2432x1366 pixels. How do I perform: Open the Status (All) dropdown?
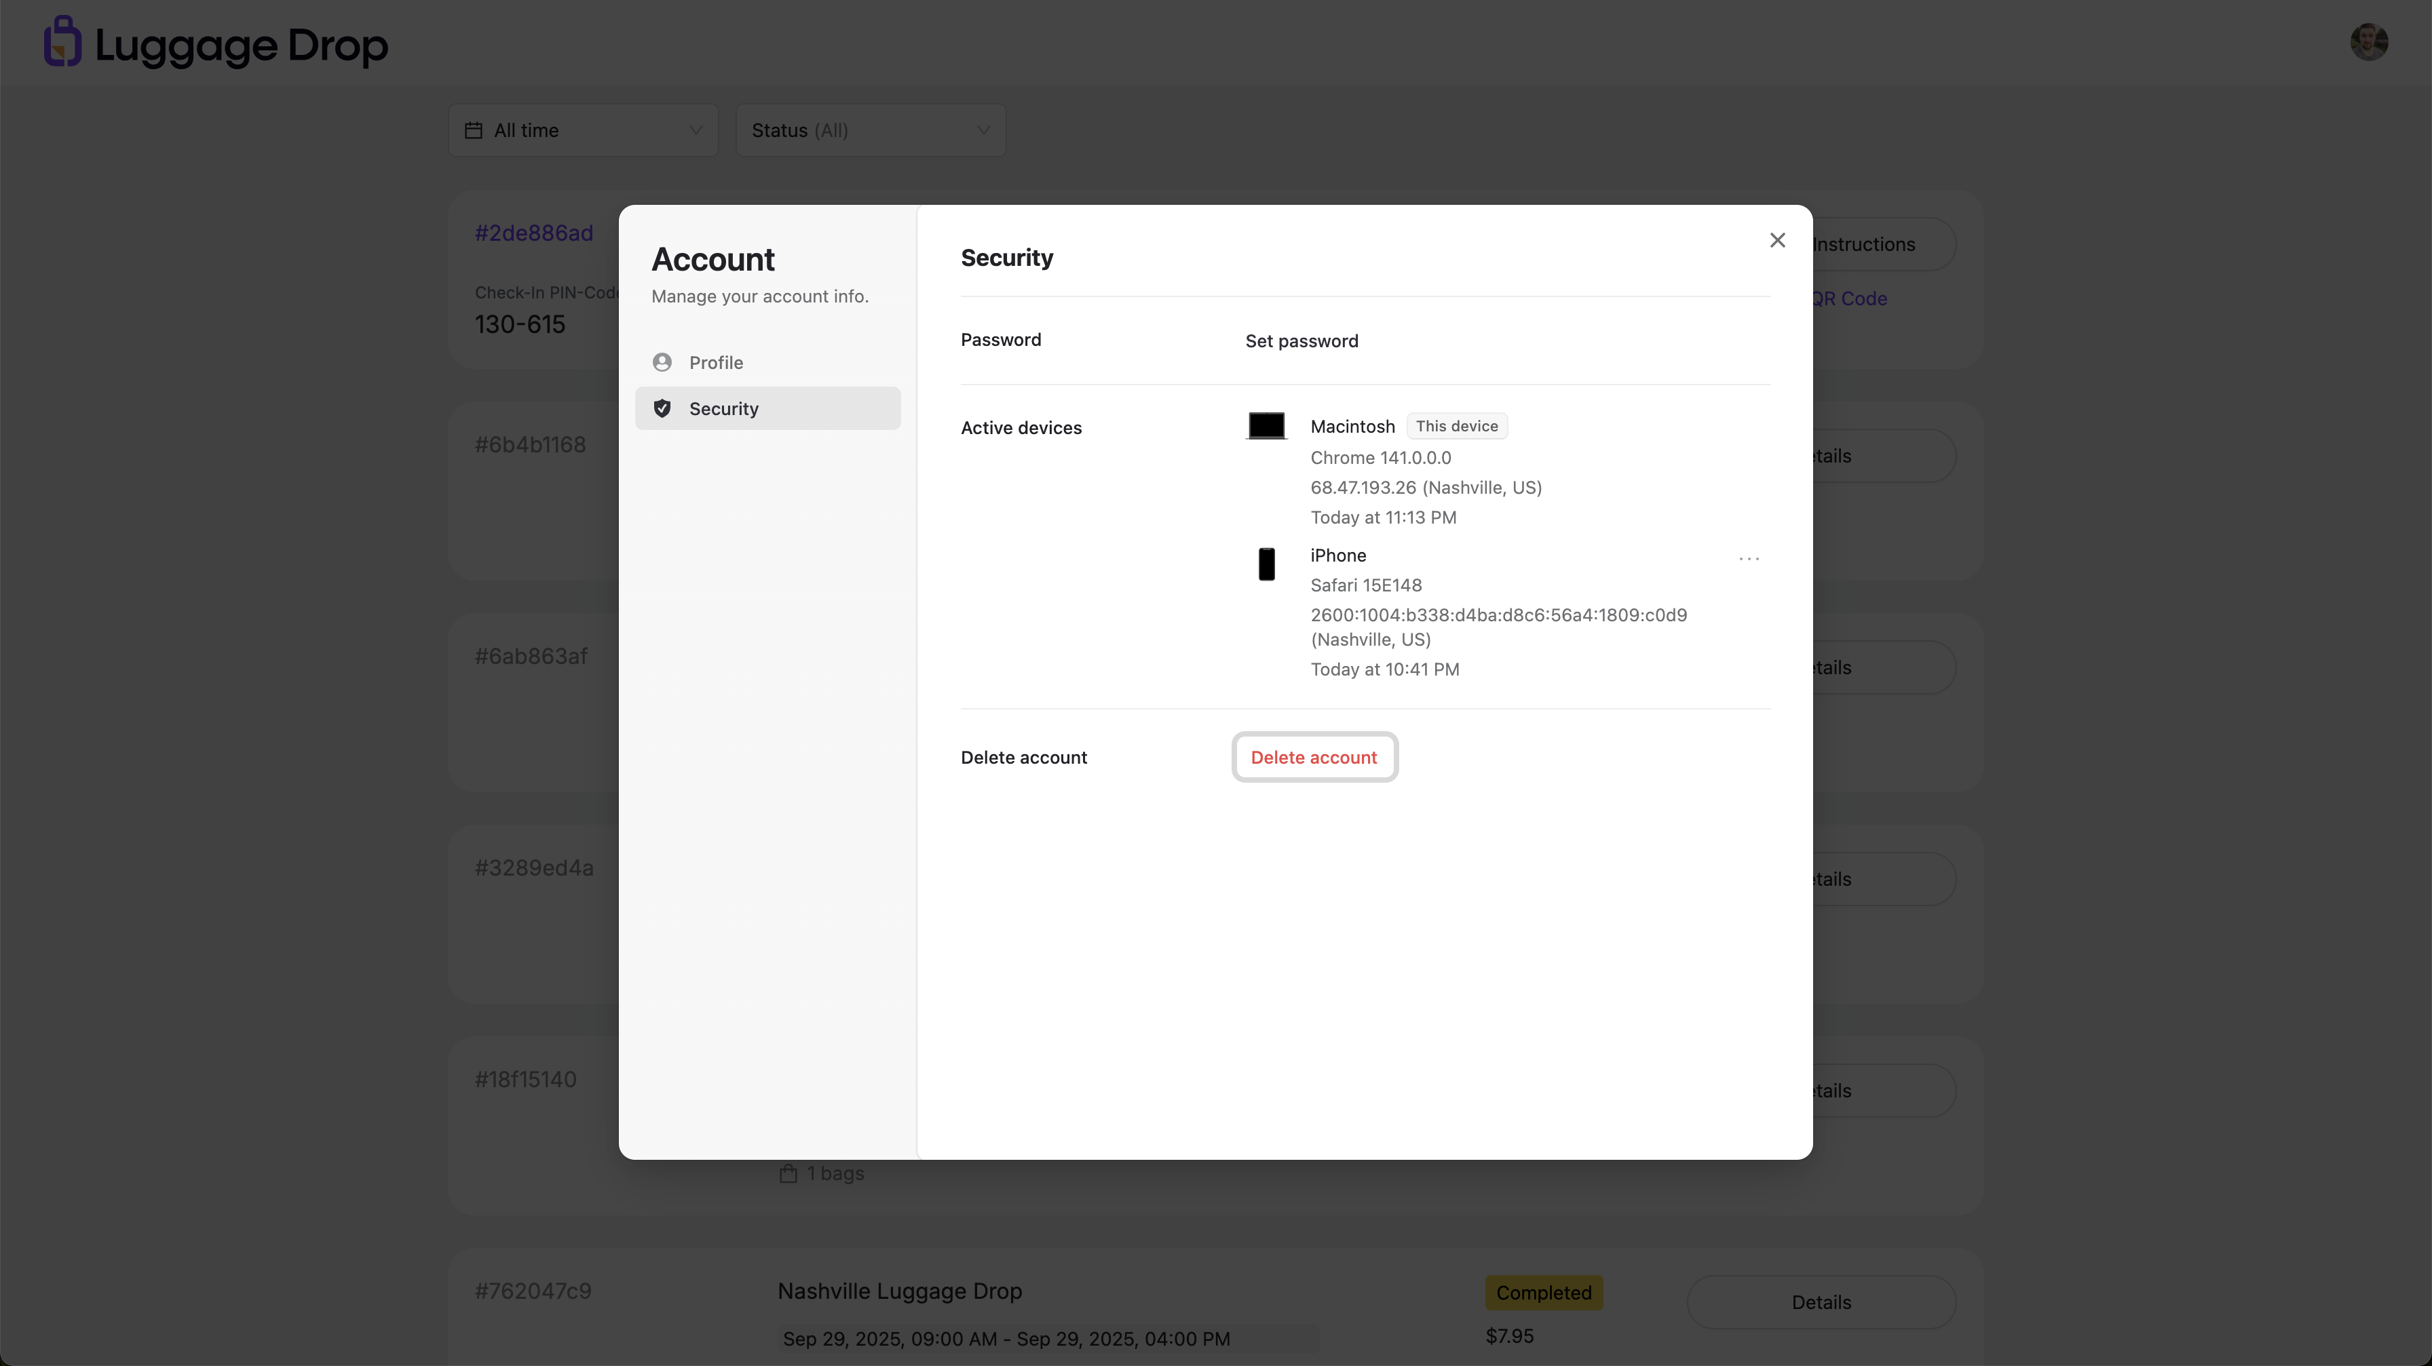[x=869, y=130]
